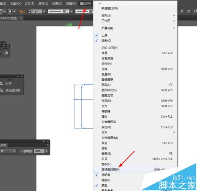
Task: Select 变换 Shift+F8 menu entry
Action: click(x=135, y=69)
